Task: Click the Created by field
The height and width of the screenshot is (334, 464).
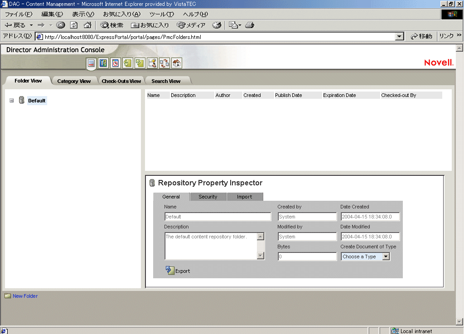Action: point(307,217)
